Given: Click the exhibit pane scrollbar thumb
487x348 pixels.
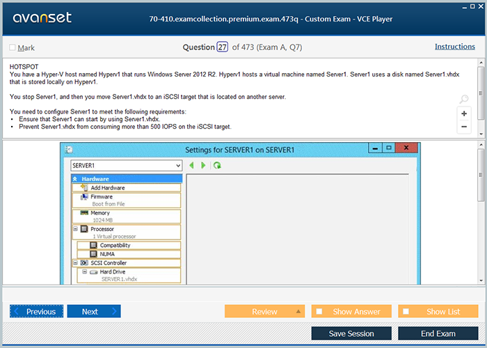Looking at the screenshot, I should pyautogui.click(x=481, y=175).
